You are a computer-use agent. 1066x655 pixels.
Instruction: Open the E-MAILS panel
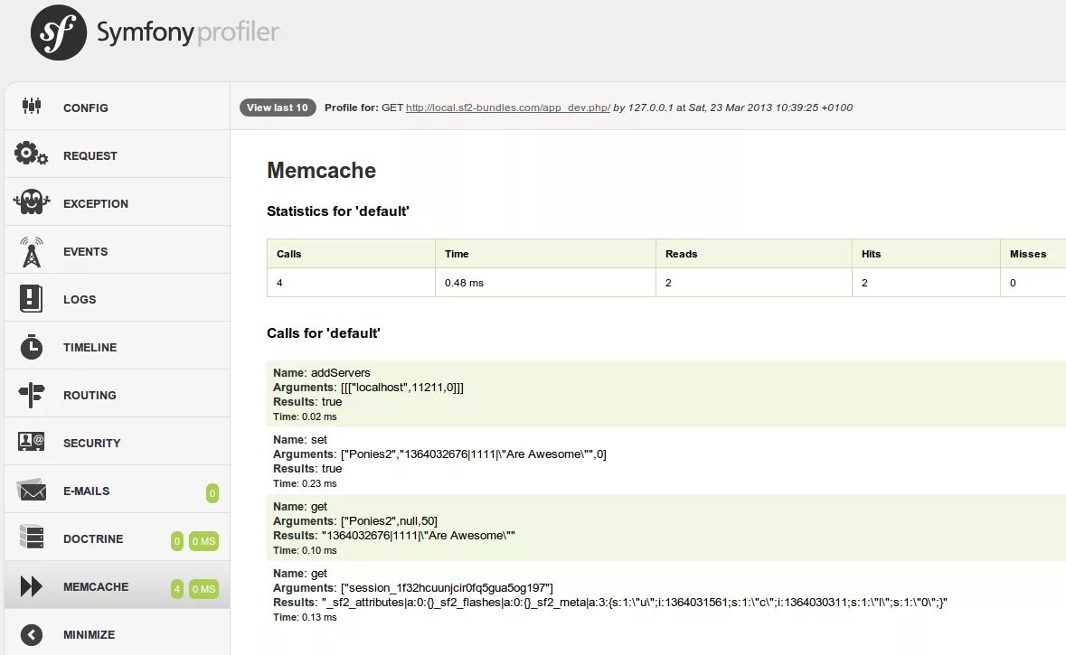tap(117, 491)
